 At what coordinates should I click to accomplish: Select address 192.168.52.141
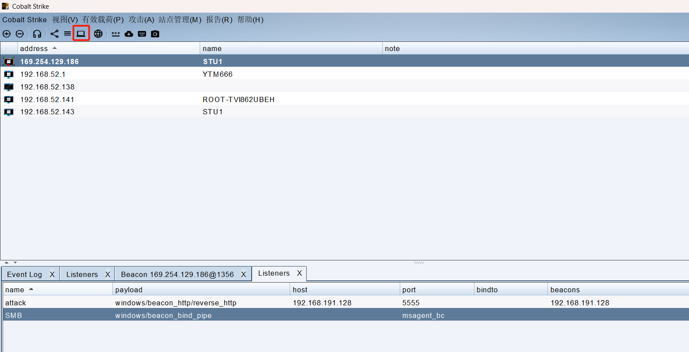tap(47, 99)
